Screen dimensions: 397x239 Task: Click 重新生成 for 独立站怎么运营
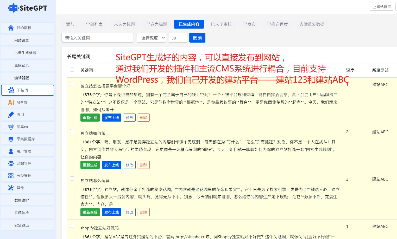90,212
